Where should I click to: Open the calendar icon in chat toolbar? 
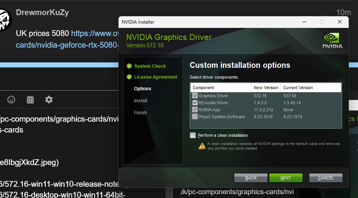coord(30,100)
